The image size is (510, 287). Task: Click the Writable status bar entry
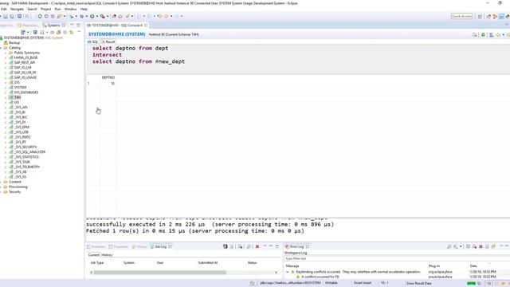pyautogui.click(x=331, y=283)
